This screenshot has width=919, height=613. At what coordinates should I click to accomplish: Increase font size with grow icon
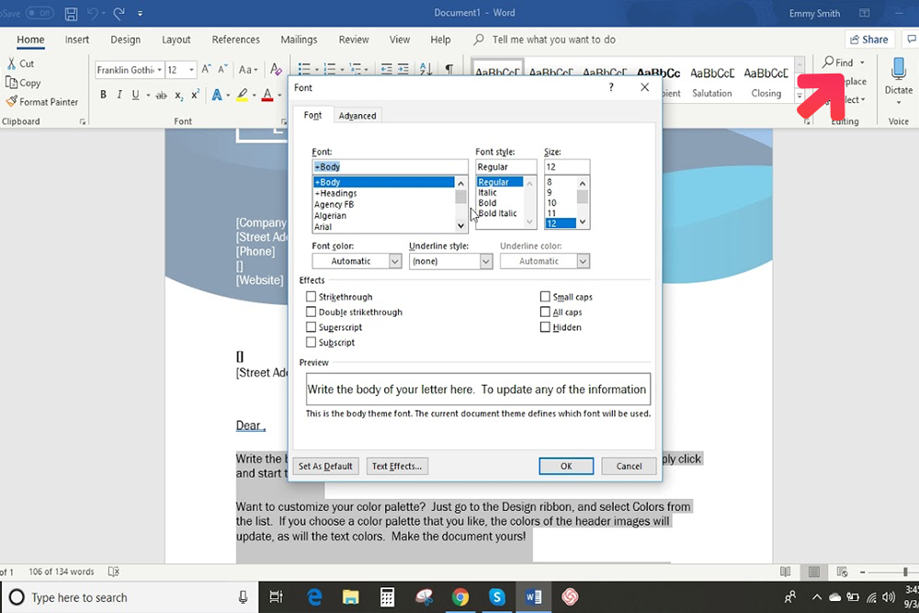[206, 69]
